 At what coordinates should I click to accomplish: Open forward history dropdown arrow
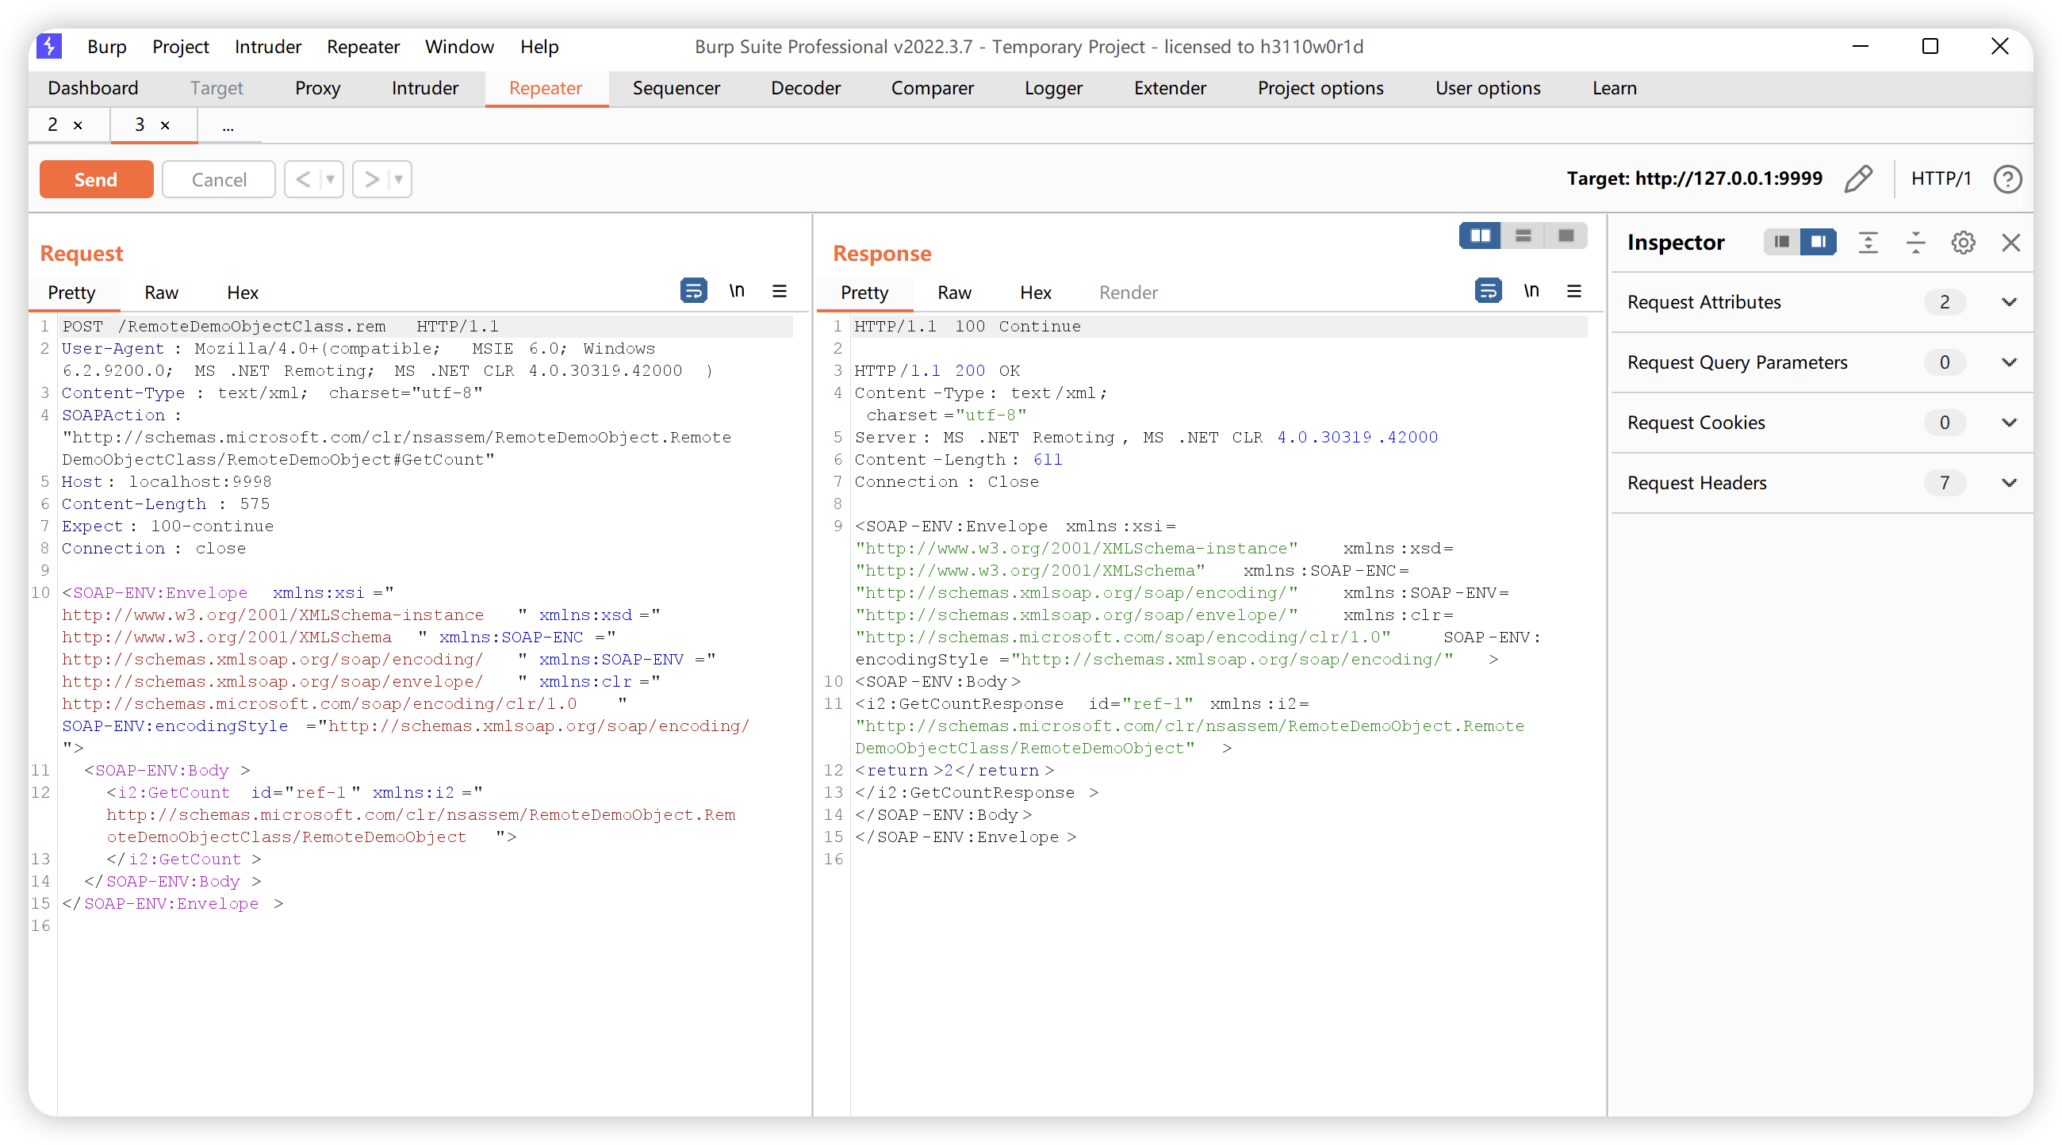(399, 179)
